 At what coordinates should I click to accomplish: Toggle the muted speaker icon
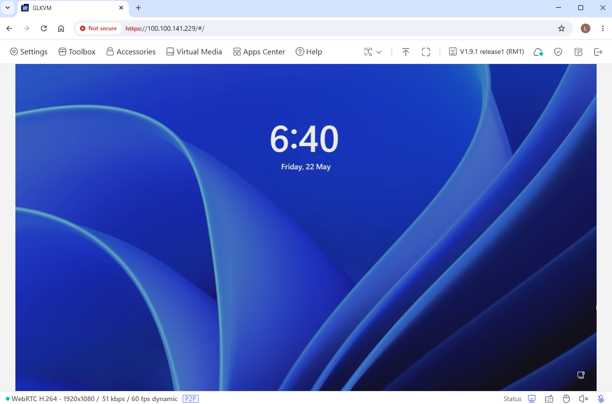click(x=584, y=399)
